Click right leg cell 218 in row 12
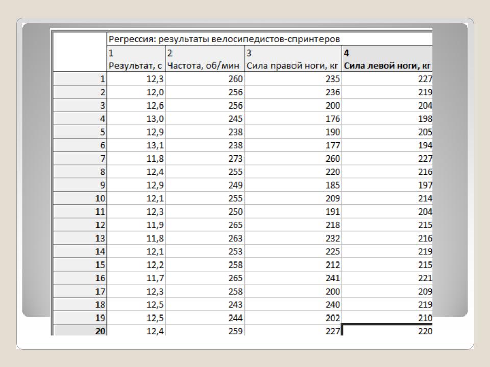490x367 pixels. [x=293, y=225]
